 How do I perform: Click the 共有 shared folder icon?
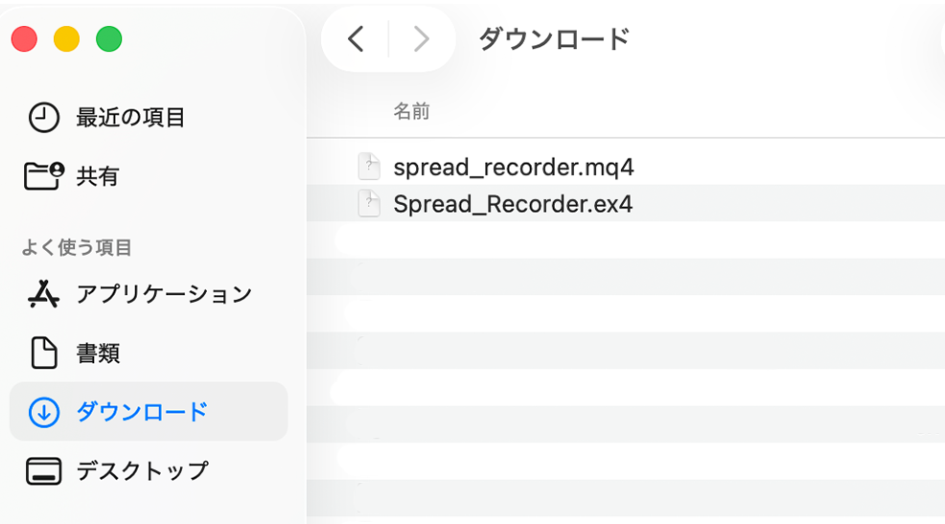(43, 176)
